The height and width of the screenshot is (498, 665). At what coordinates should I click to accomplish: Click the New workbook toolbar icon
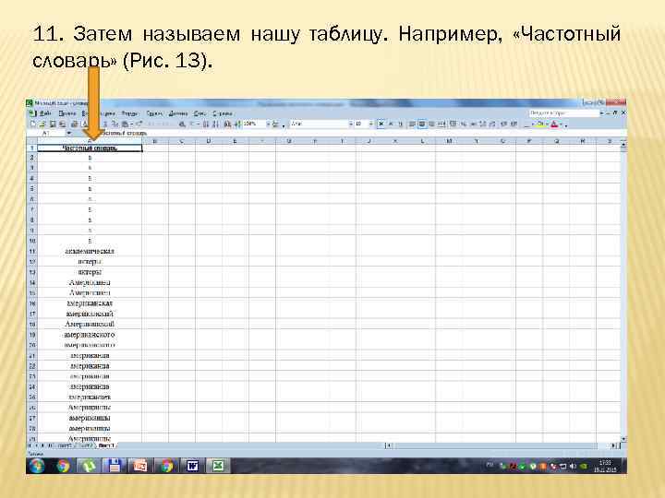point(32,124)
